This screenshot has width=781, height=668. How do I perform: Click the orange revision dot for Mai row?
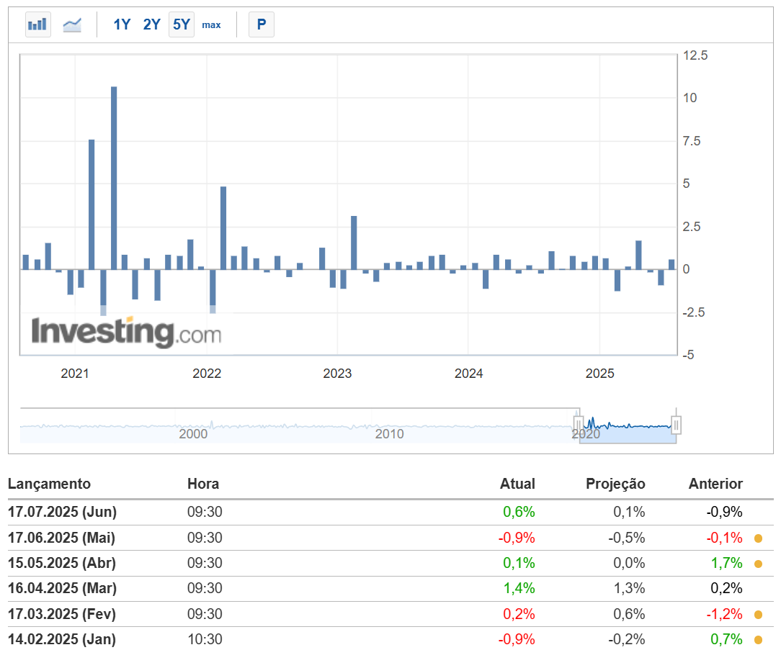[x=758, y=538]
